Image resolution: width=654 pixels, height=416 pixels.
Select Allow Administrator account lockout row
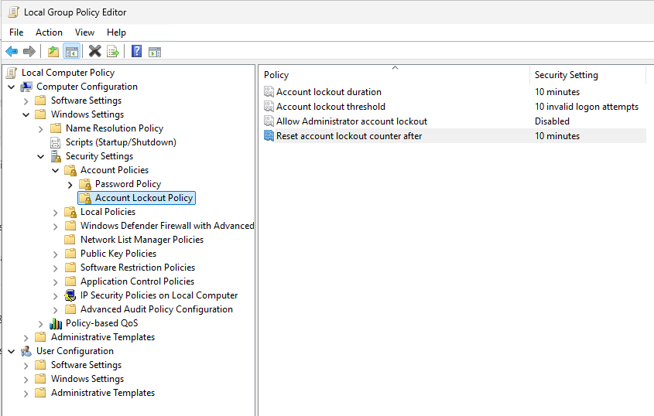click(x=454, y=121)
